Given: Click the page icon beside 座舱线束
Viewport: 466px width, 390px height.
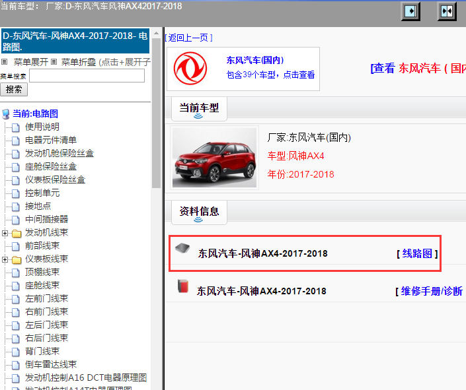Looking at the screenshot, I should click(16, 286).
